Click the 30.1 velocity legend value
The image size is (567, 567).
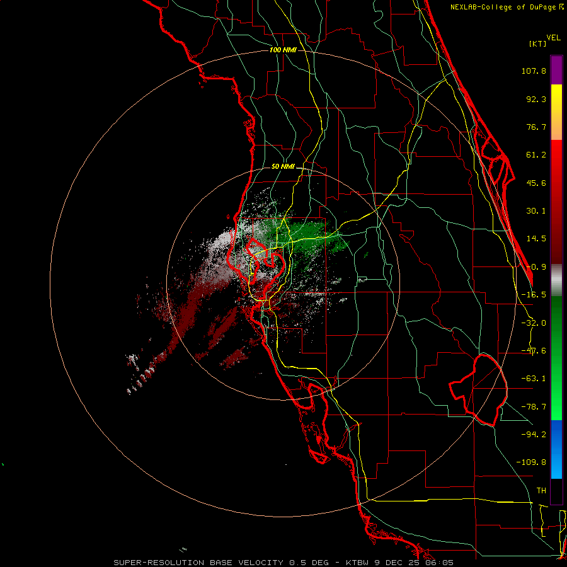(x=536, y=211)
